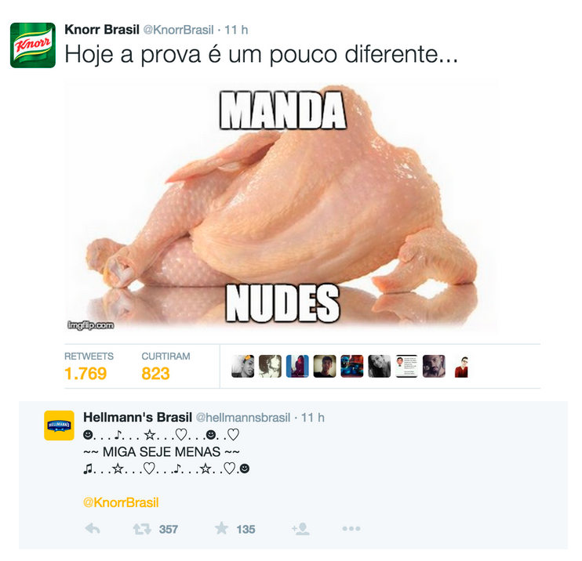This screenshot has width=582, height=561.
Task: Open the Hellmann's Brasil profile avatar
Action: click(x=59, y=425)
